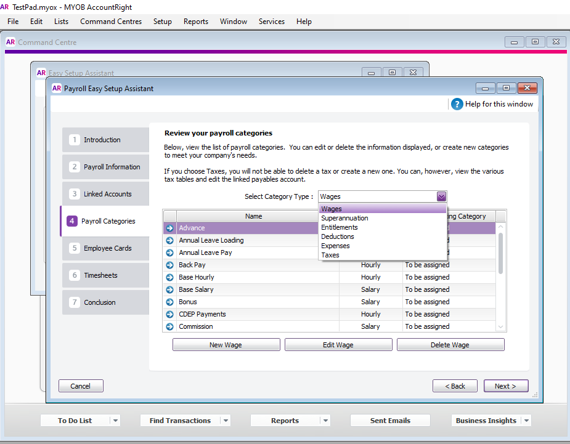Viewport: 570px width, 444px height.
Task: Expand the Business Insights dropdown arrow
Action: (526, 421)
